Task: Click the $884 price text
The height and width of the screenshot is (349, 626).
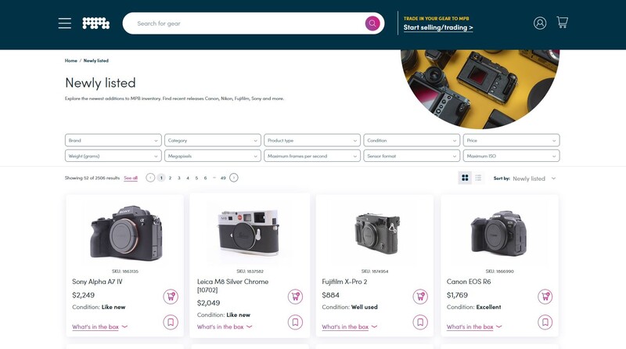Action: (x=330, y=295)
